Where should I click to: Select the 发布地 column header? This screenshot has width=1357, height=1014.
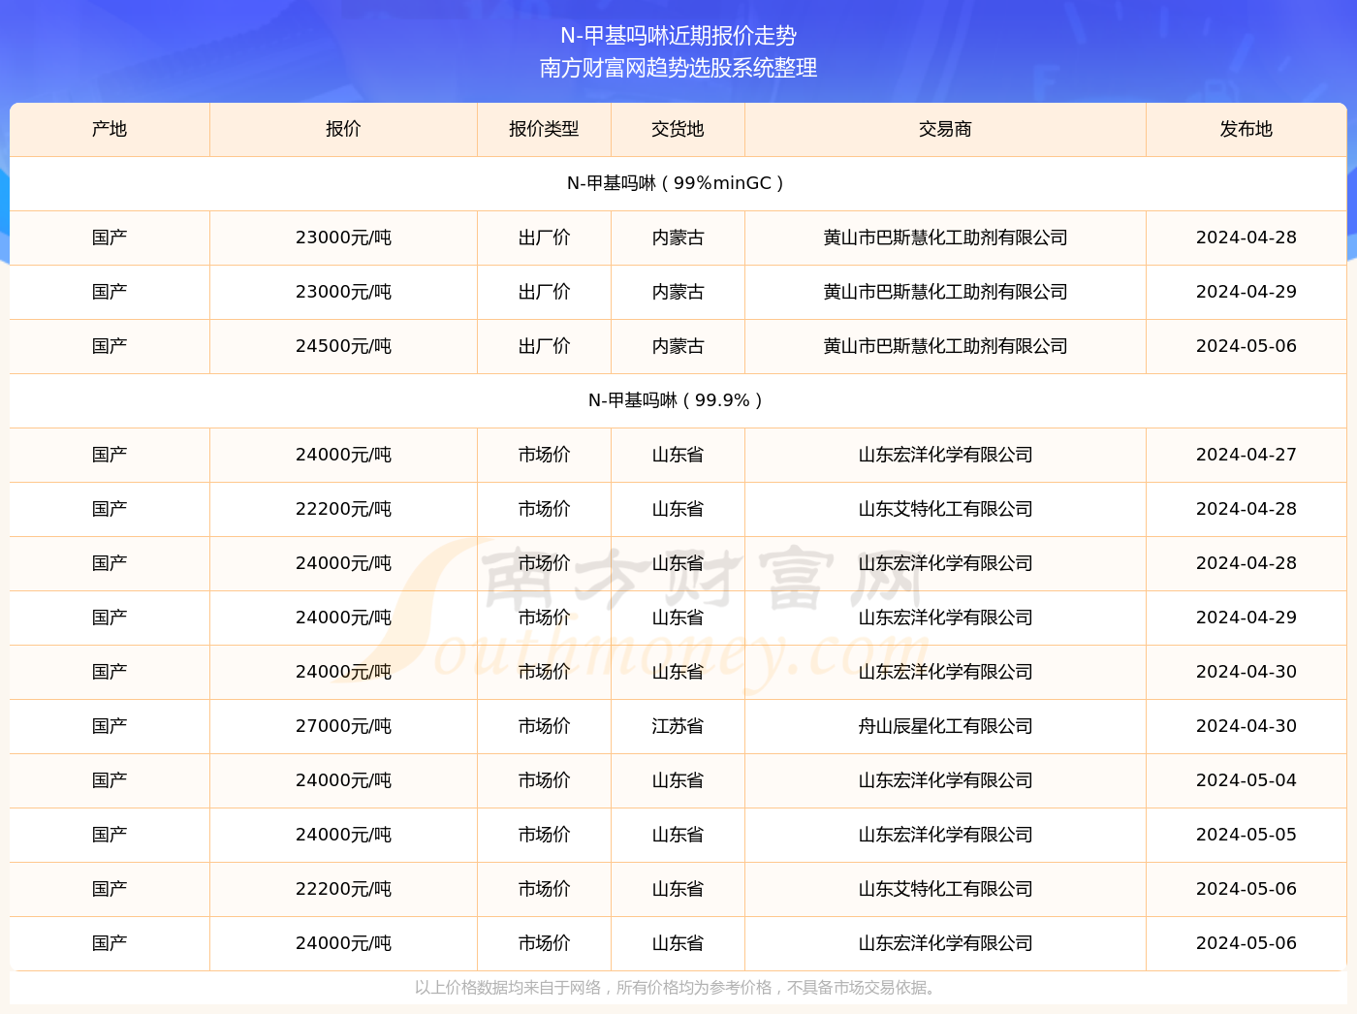click(x=1247, y=129)
